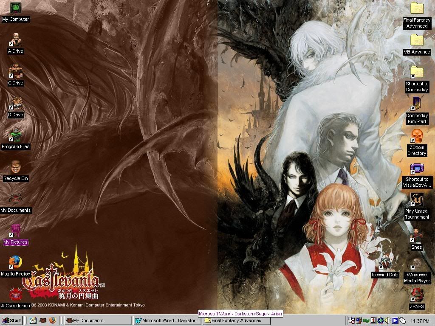
Task: Select the Recycle Bin icon
Action: (16, 171)
